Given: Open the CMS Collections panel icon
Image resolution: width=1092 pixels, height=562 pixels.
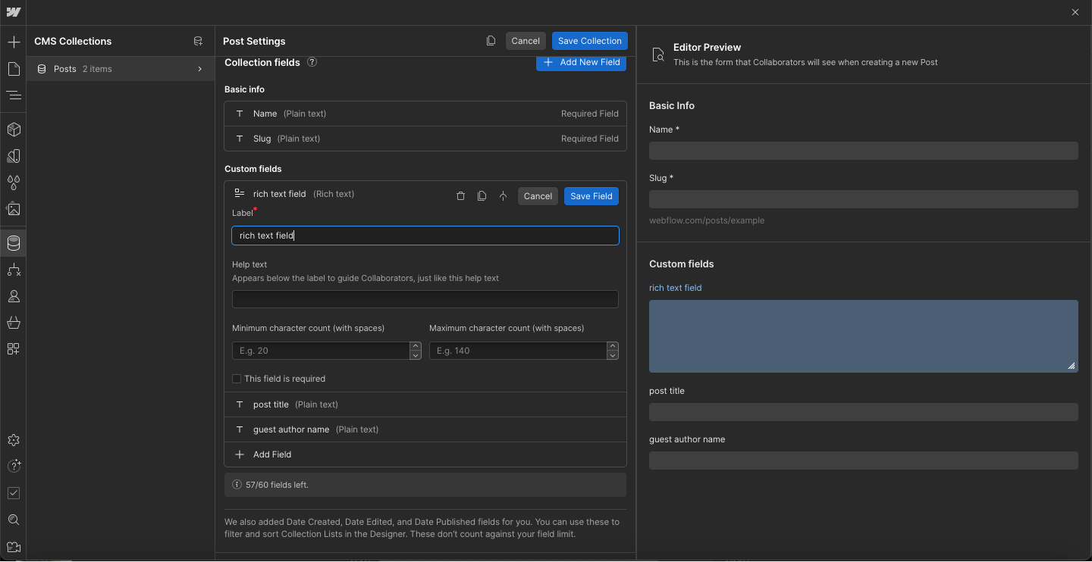Looking at the screenshot, I should tap(13, 243).
